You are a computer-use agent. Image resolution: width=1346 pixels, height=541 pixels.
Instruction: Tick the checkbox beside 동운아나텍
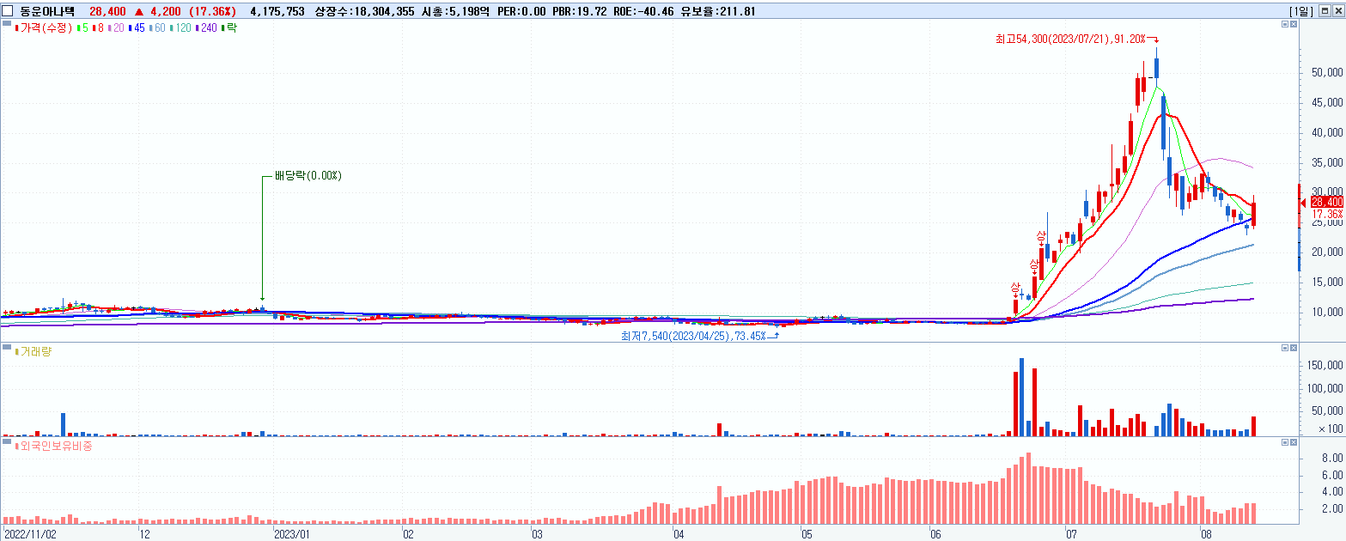(x=8, y=11)
